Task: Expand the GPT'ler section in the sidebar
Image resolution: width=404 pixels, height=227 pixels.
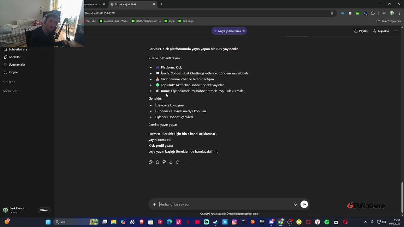Action: pos(9,82)
